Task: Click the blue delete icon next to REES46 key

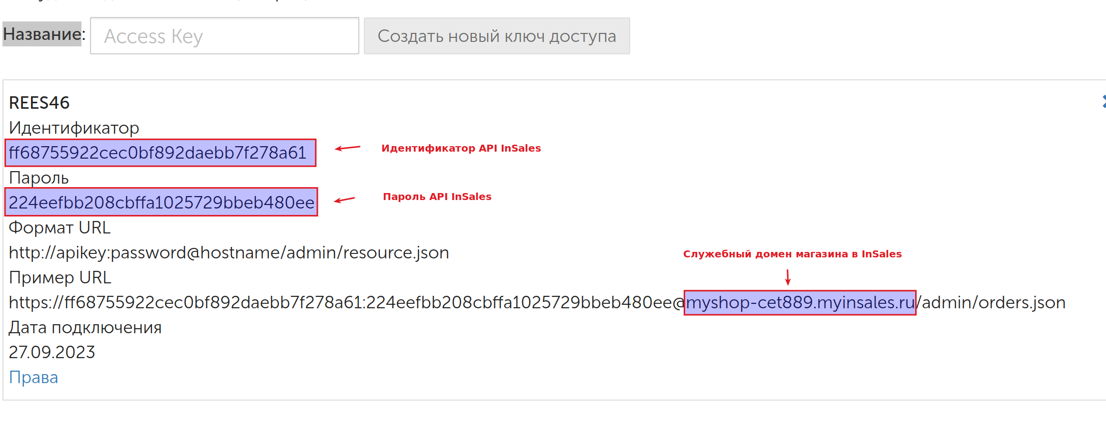Action: pos(1104,101)
